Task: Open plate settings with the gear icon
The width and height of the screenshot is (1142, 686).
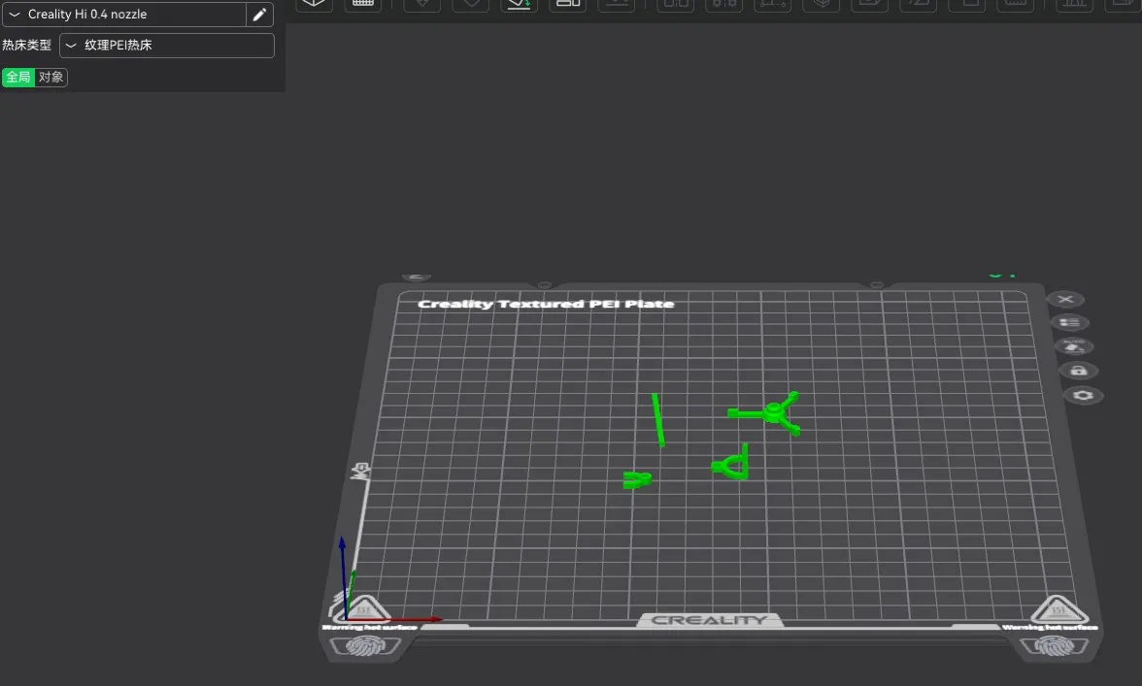Action: pos(1084,396)
